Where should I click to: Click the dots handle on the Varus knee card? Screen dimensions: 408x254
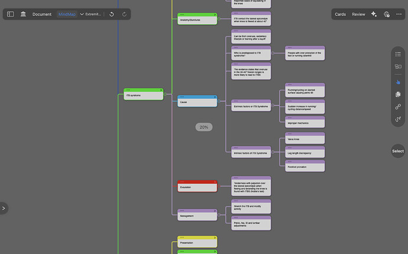click(x=290, y=134)
